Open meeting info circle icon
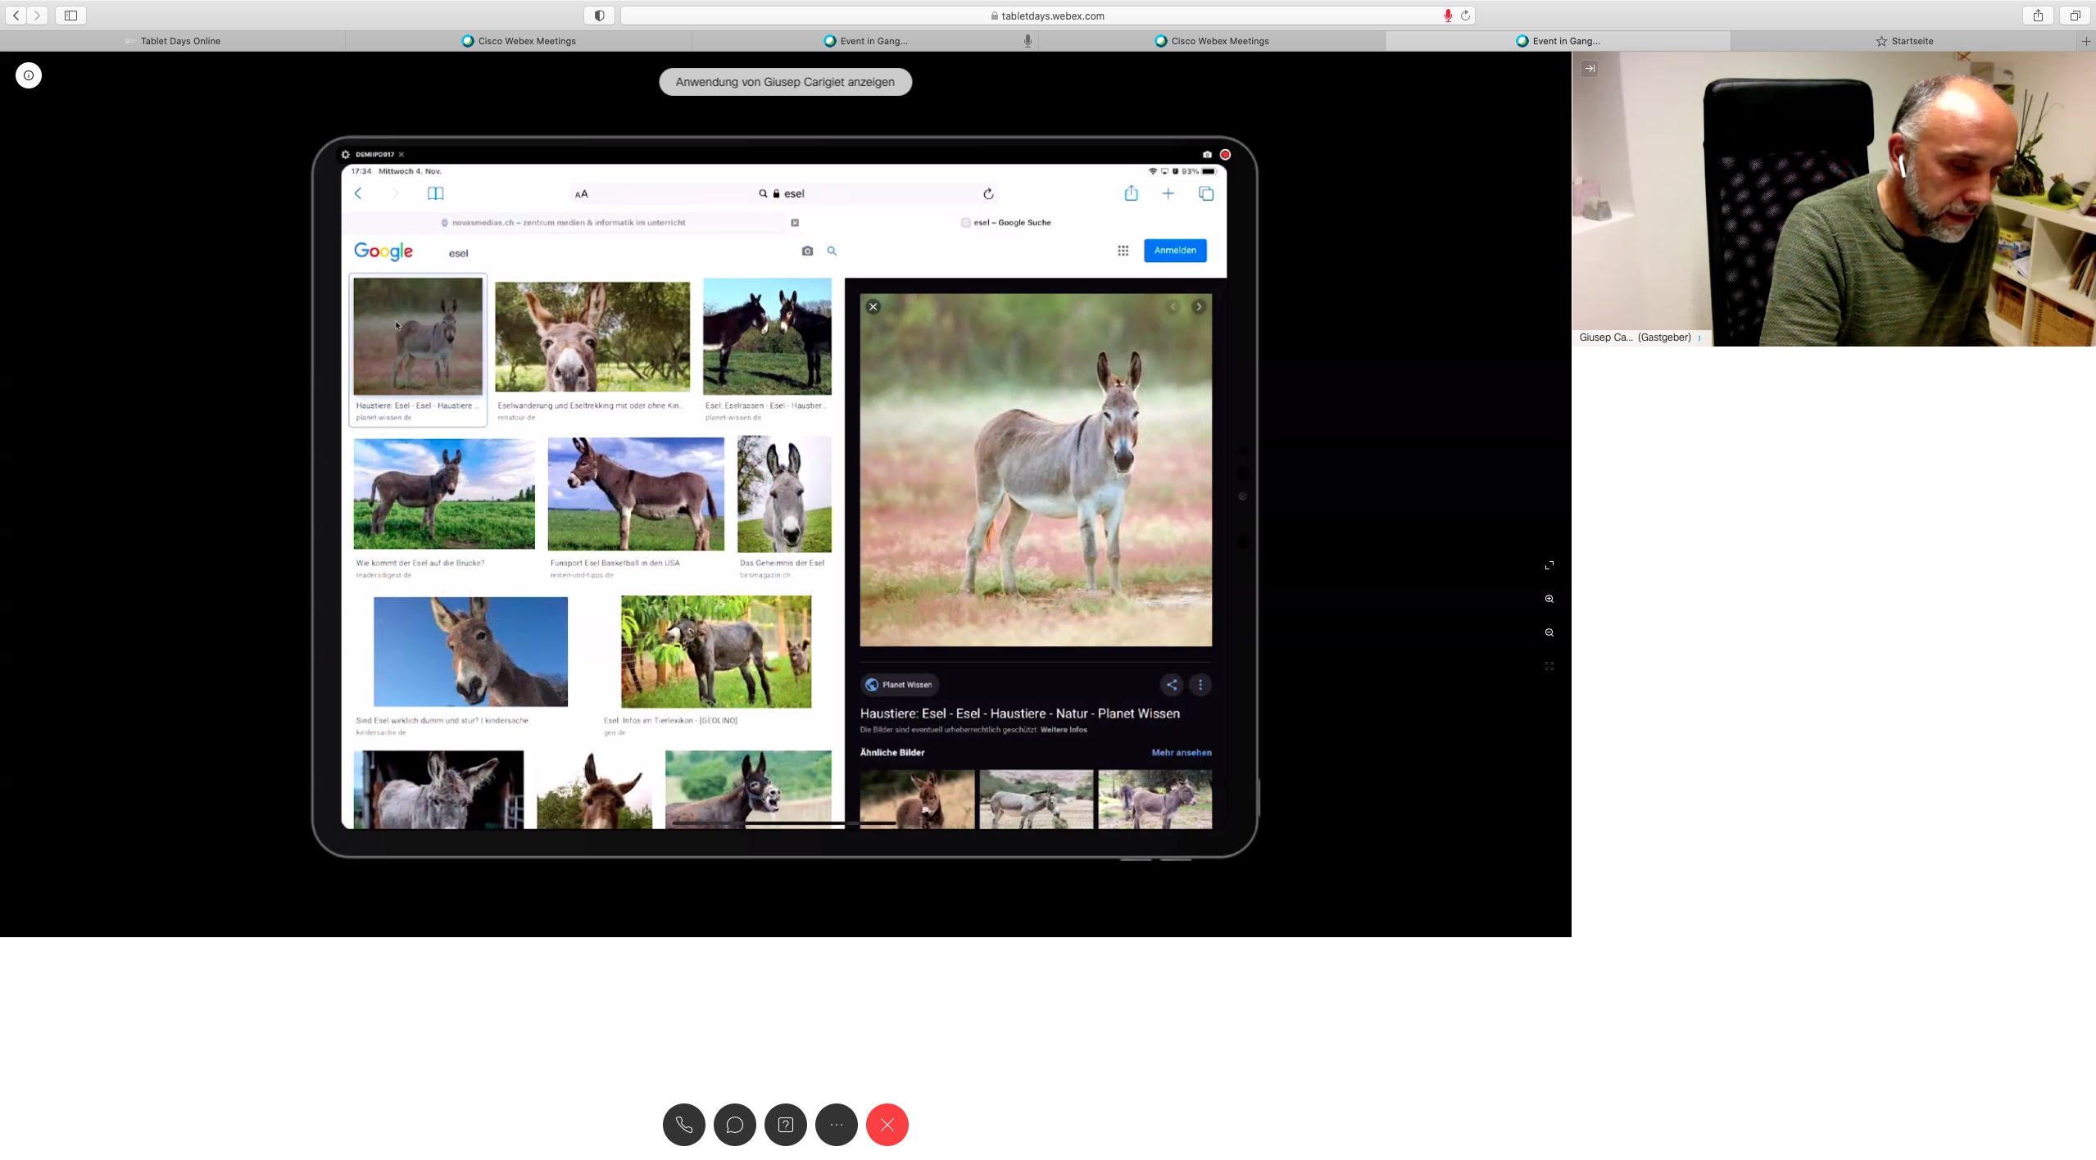Viewport: 2096px width, 1160px height. [x=29, y=75]
